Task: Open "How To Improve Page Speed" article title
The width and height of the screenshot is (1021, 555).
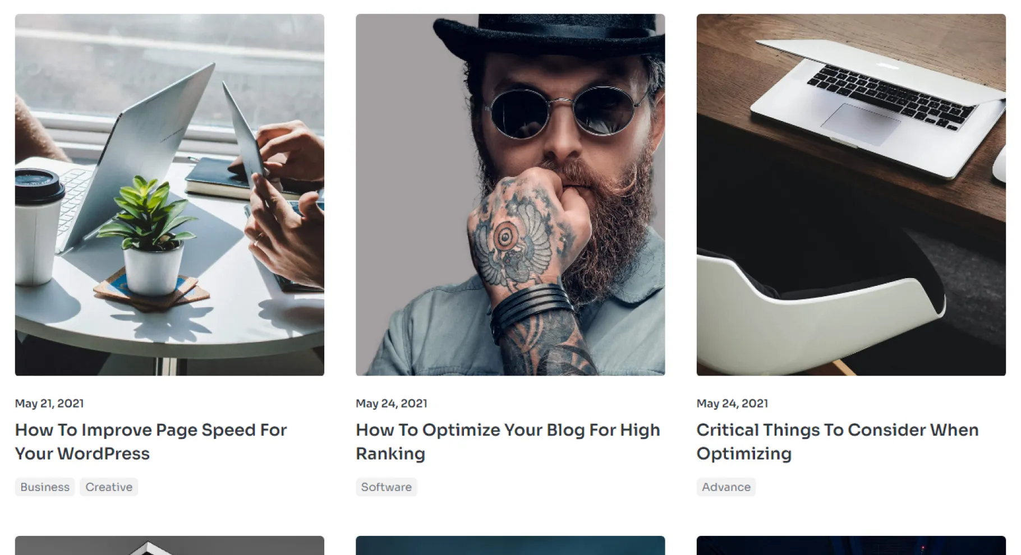Action: [151, 442]
